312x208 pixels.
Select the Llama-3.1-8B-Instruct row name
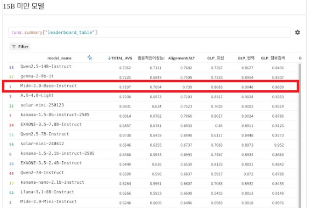[x=47, y=192]
